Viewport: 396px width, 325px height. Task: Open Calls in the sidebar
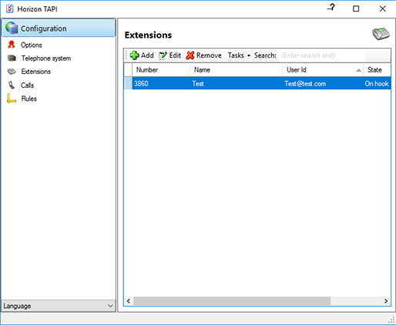28,85
